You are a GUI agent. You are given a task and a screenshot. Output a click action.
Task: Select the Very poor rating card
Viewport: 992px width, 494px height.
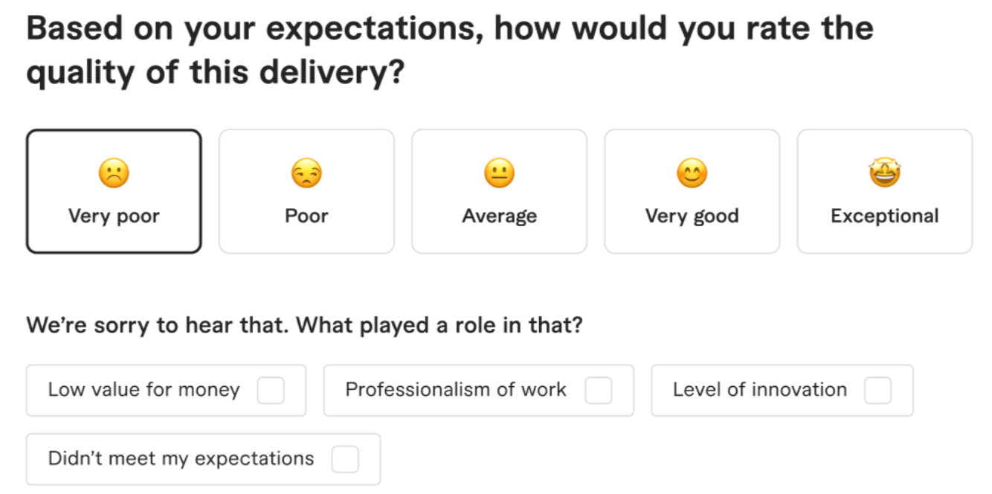pos(115,190)
